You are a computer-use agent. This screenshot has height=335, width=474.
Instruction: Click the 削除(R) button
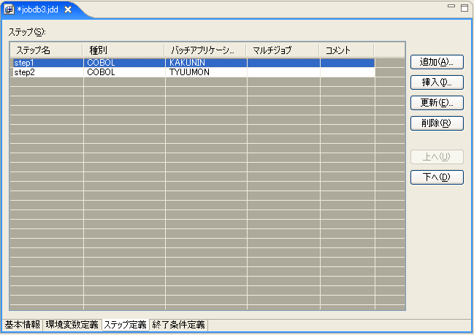pos(437,123)
